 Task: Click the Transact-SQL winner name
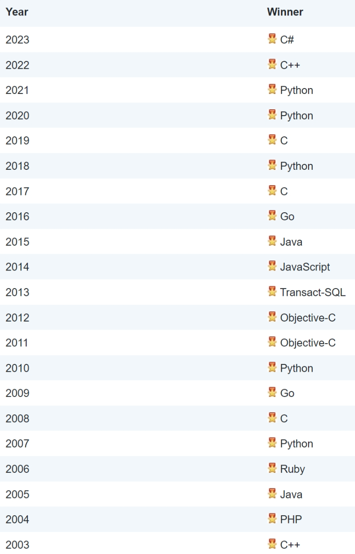coord(313,293)
